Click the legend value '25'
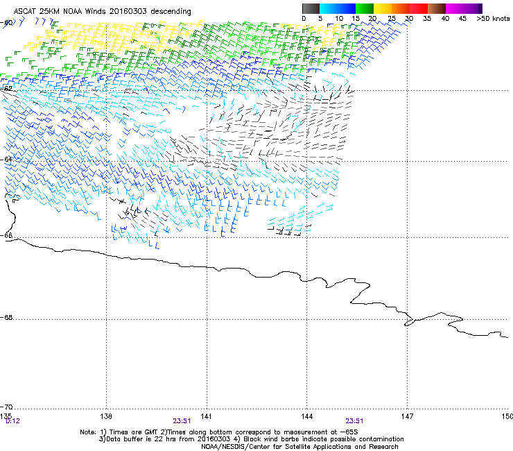The height and width of the screenshot is (451, 513). (x=392, y=19)
